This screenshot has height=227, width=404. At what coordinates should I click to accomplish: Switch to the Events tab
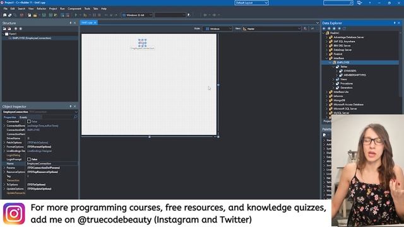pos(23,117)
